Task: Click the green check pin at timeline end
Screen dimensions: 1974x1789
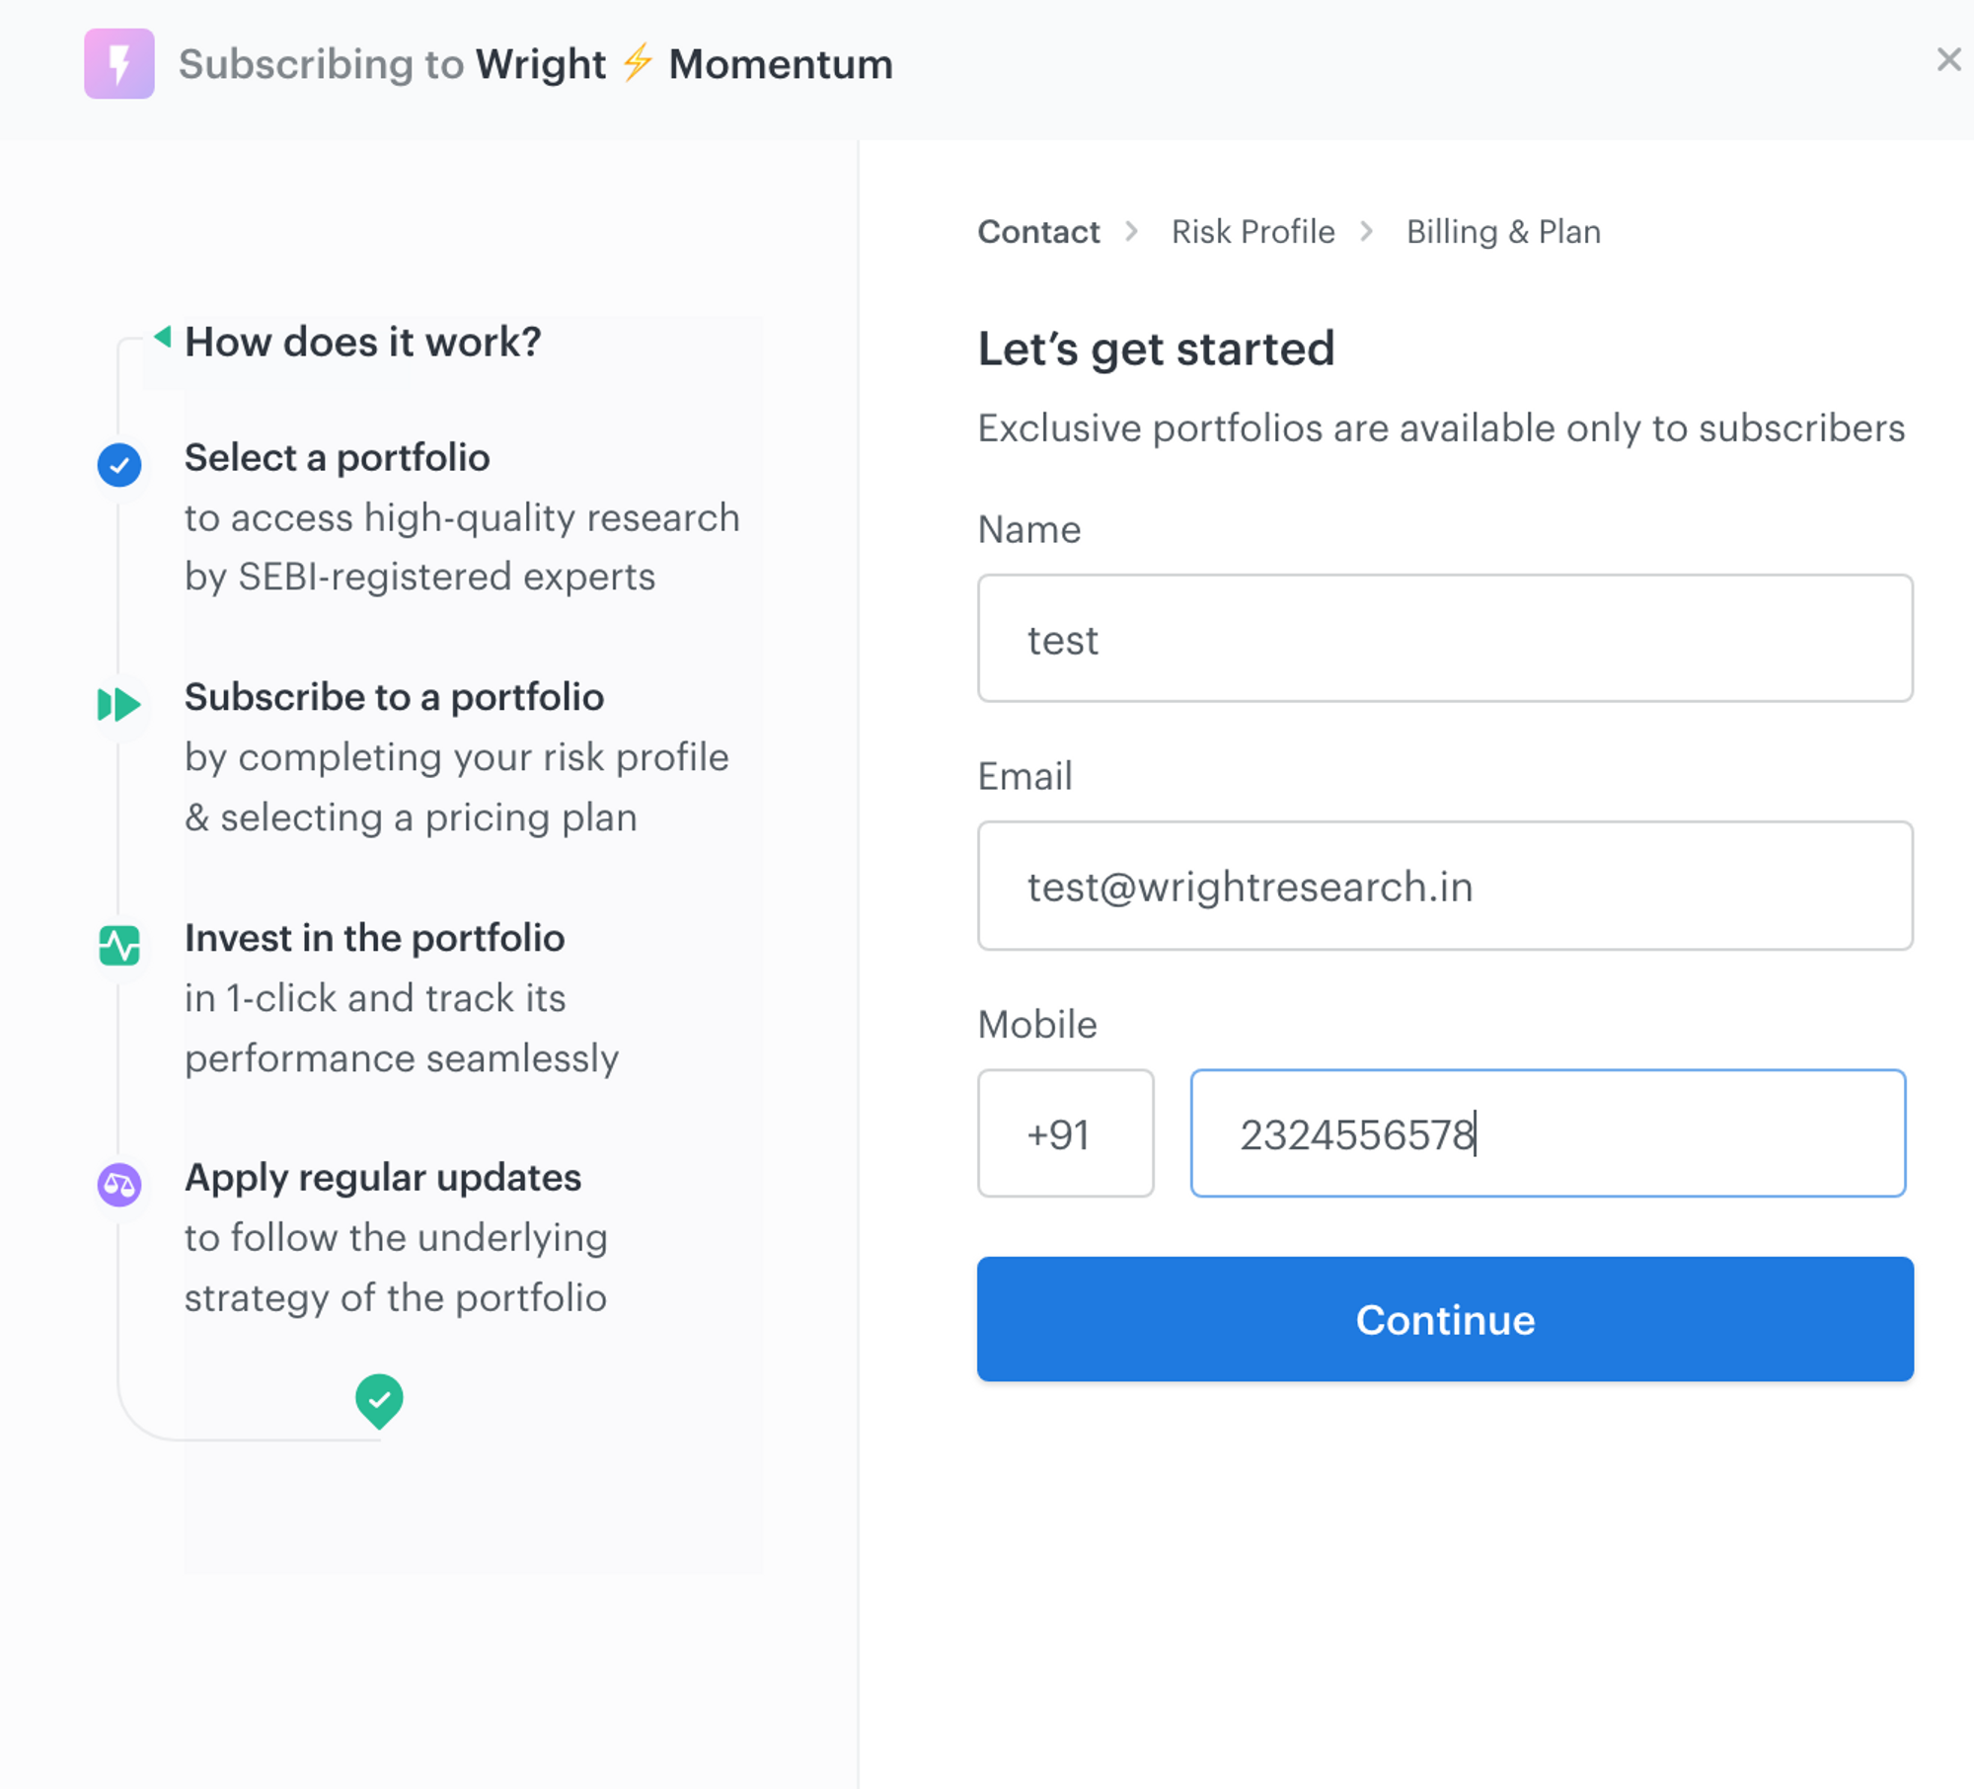Action: 379,1401
